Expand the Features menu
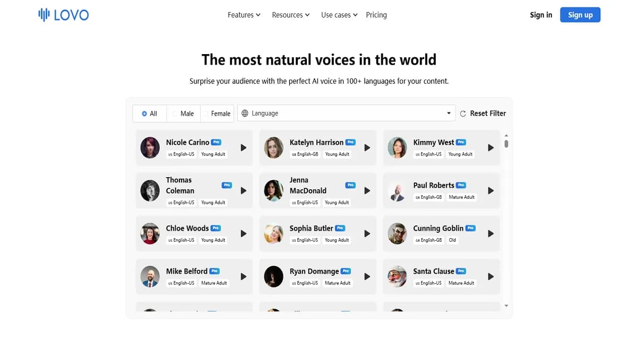The image size is (637, 358). pyautogui.click(x=244, y=15)
